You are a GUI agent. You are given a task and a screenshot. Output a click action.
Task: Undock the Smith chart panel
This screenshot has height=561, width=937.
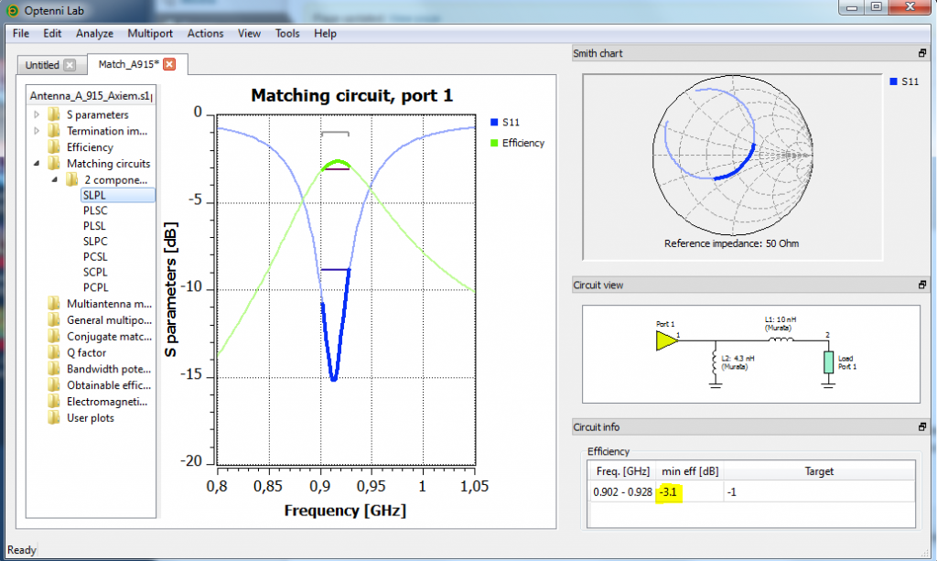(x=922, y=53)
